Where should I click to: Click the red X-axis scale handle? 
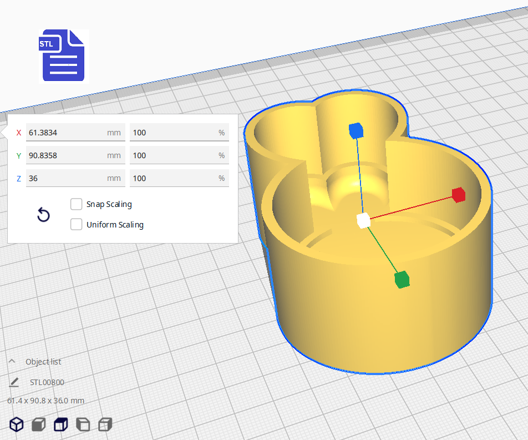point(458,195)
